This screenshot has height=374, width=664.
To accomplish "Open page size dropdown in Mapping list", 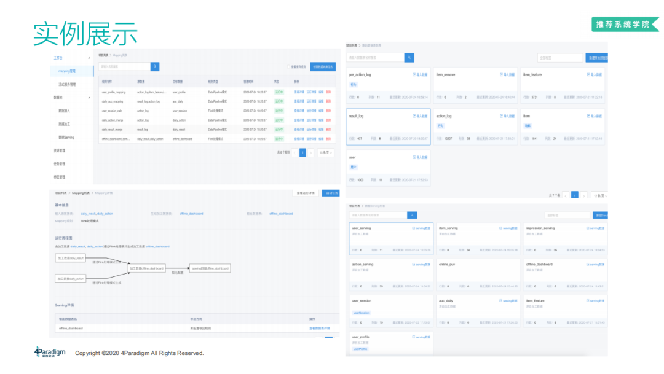I will click(326, 152).
